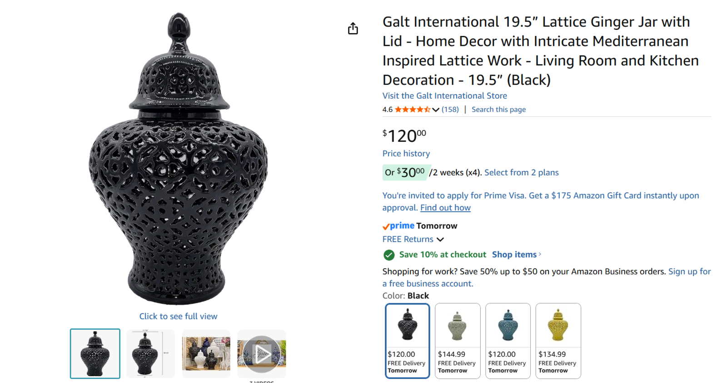Expand the FREE Returns dropdown

coord(440,239)
